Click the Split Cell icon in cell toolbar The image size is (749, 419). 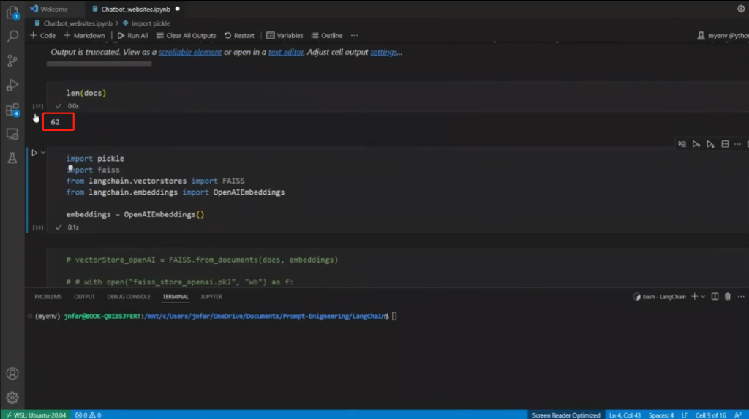click(725, 144)
